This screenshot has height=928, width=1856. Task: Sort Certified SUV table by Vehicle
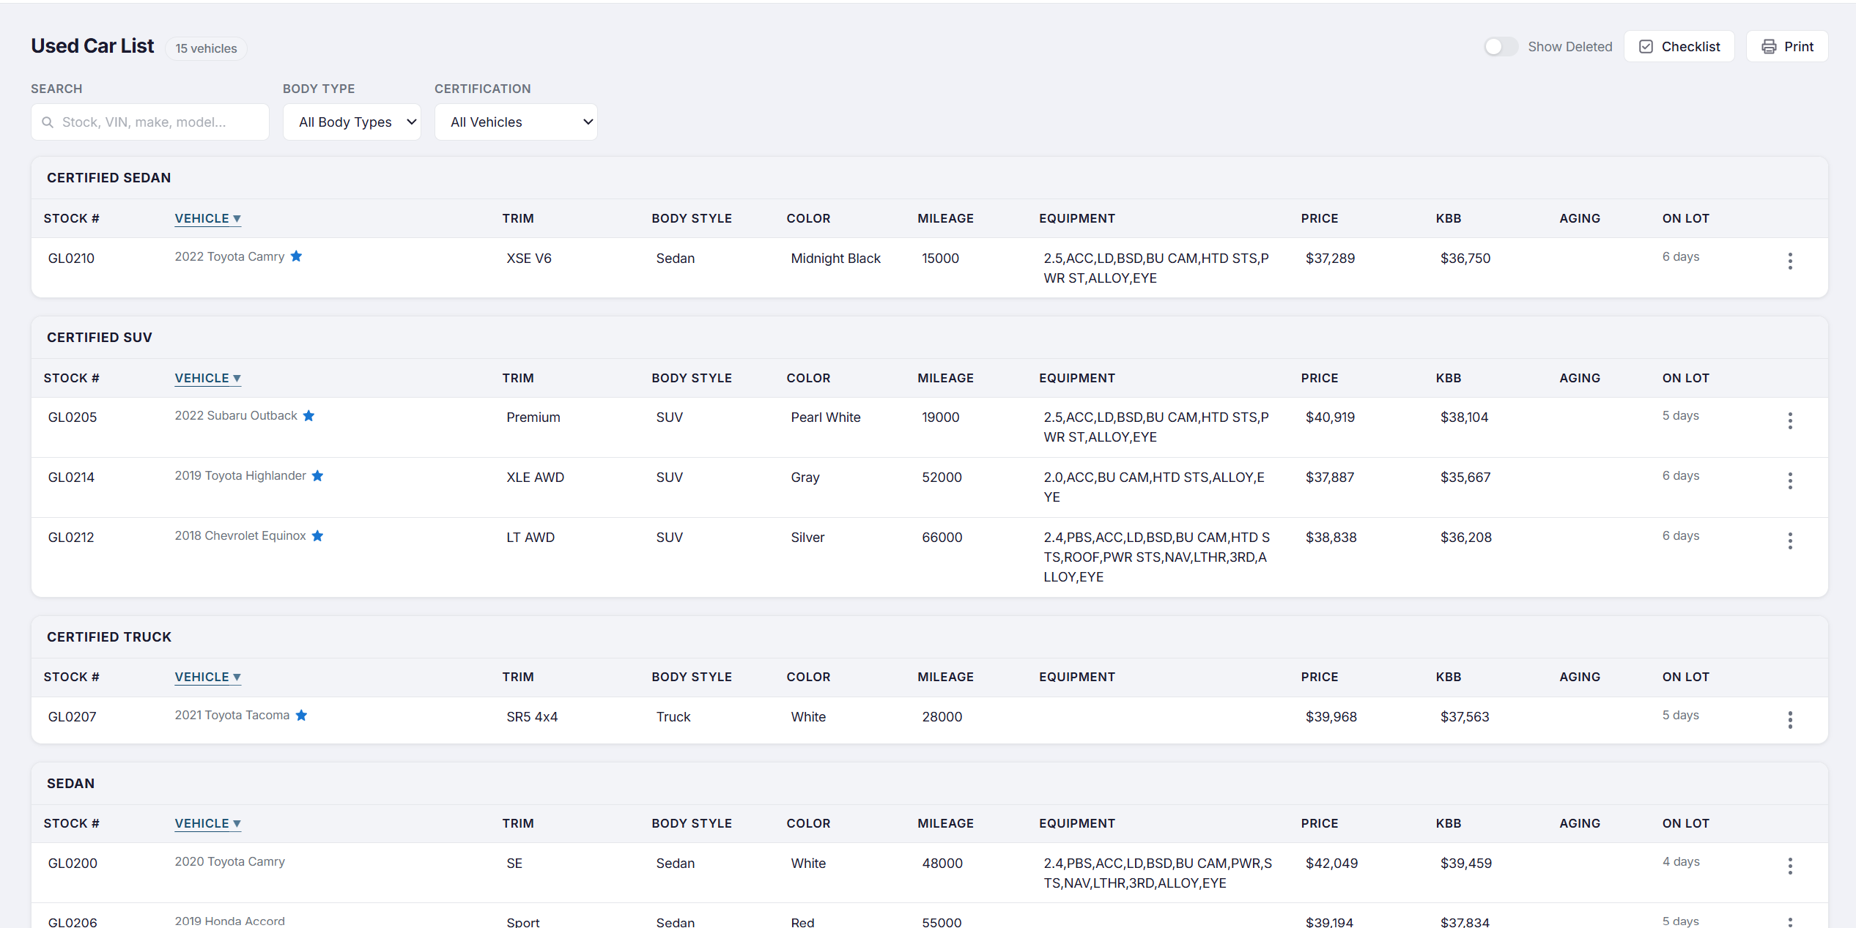[208, 378]
